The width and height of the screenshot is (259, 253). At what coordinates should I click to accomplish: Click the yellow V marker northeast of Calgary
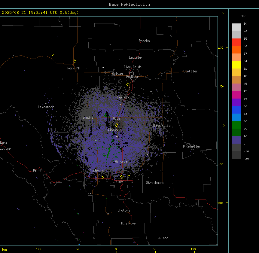pyautogui.click(x=129, y=175)
